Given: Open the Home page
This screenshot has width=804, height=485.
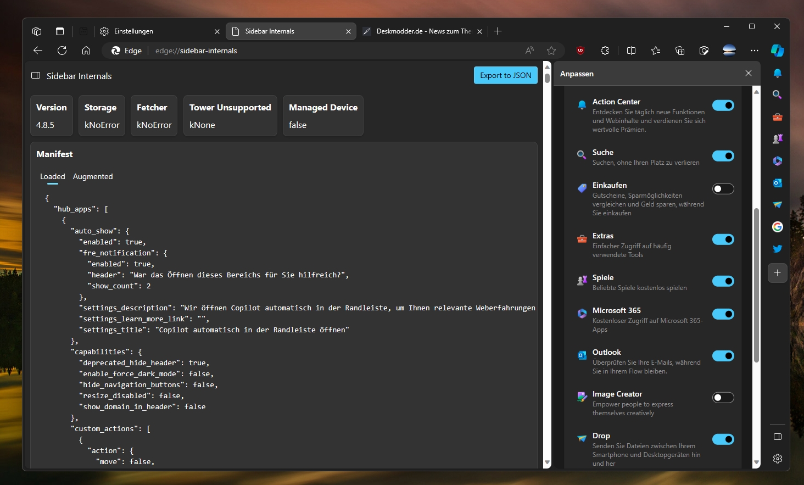Looking at the screenshot, I should (x=86, y=51).
